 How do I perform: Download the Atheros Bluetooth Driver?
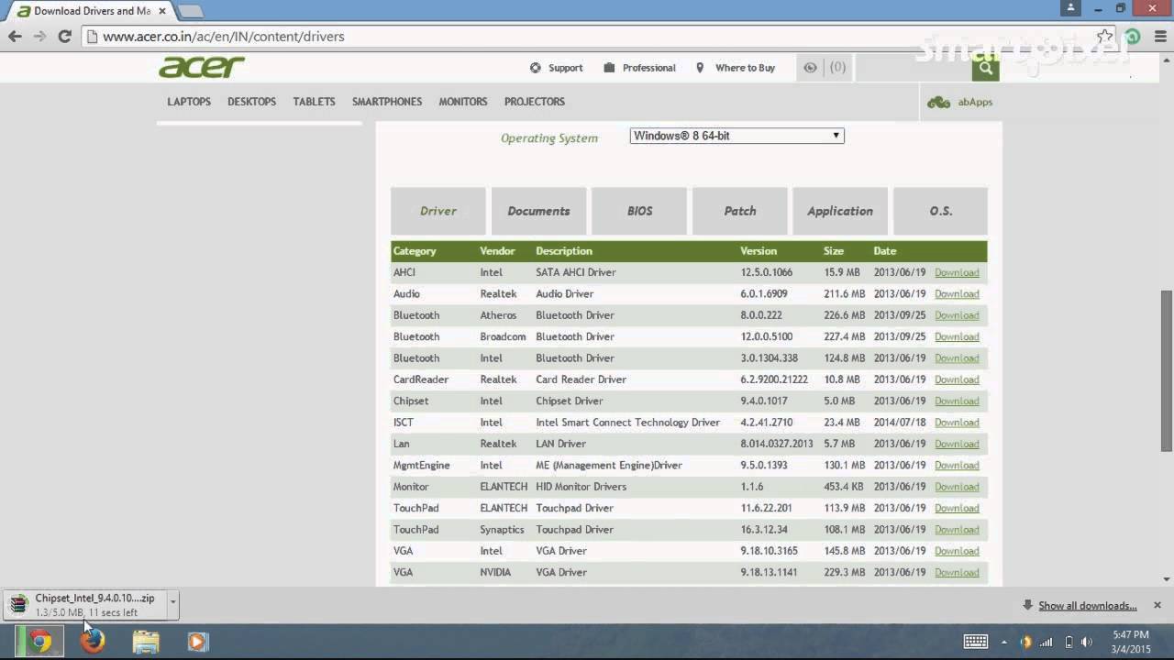pos(957,315)
